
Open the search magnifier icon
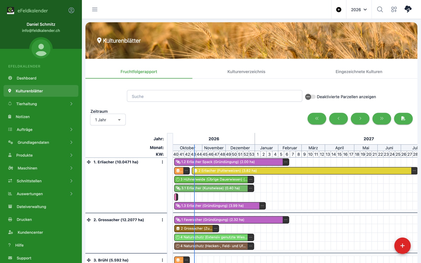[380, 9]
